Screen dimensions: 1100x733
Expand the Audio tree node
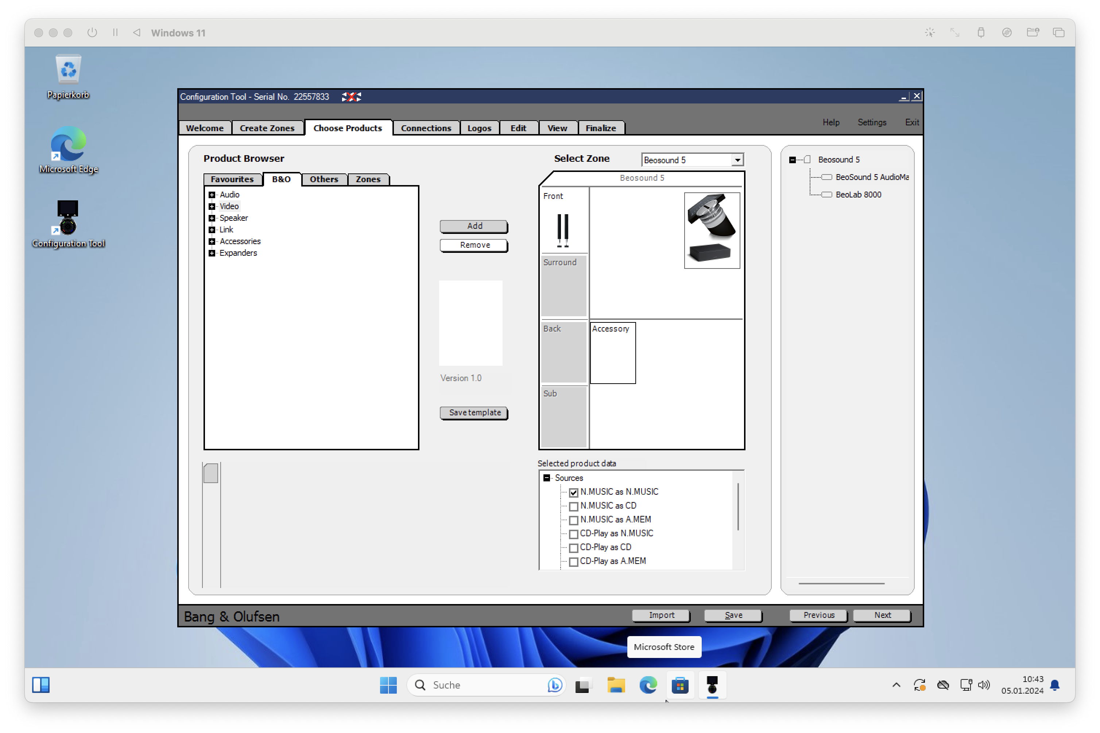[x=212, y=195]
